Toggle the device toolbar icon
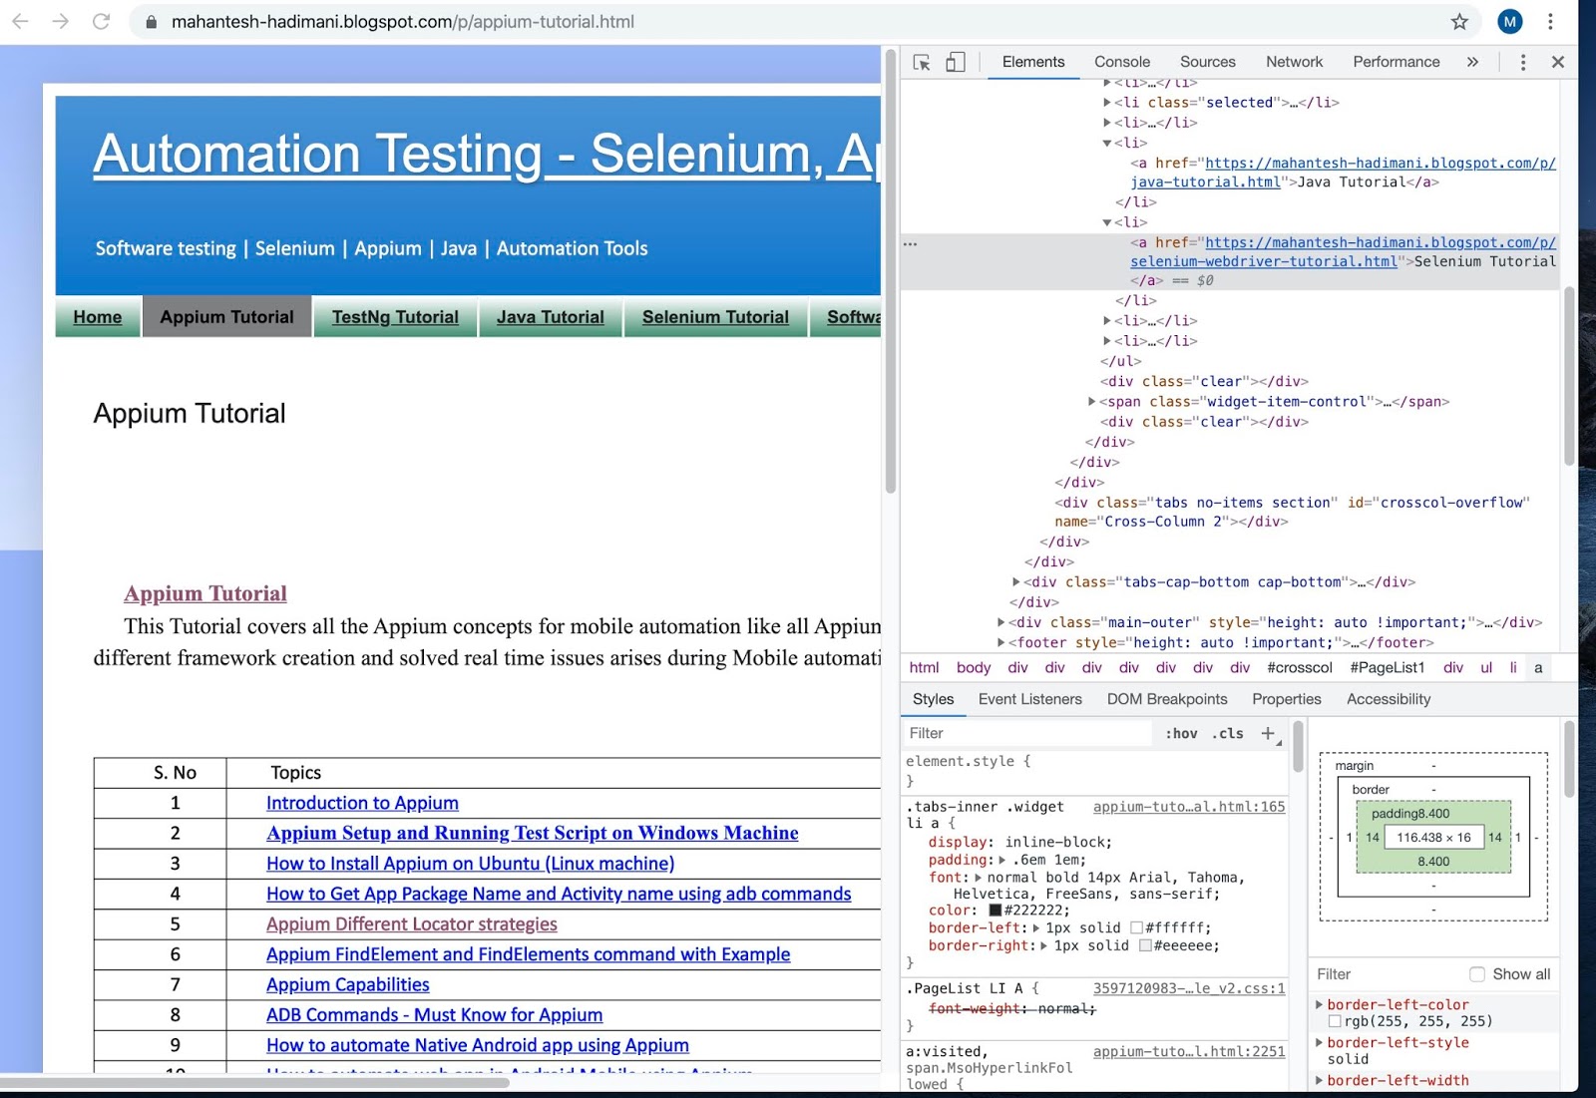This screenshot has width=1596, height=1098. tap(955, 62)
